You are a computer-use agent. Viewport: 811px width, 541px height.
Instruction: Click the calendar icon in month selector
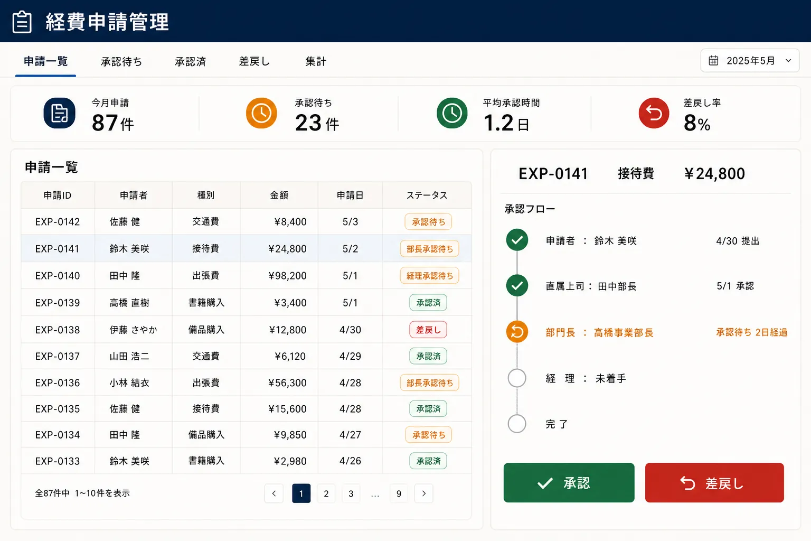(x=713, y=60)
